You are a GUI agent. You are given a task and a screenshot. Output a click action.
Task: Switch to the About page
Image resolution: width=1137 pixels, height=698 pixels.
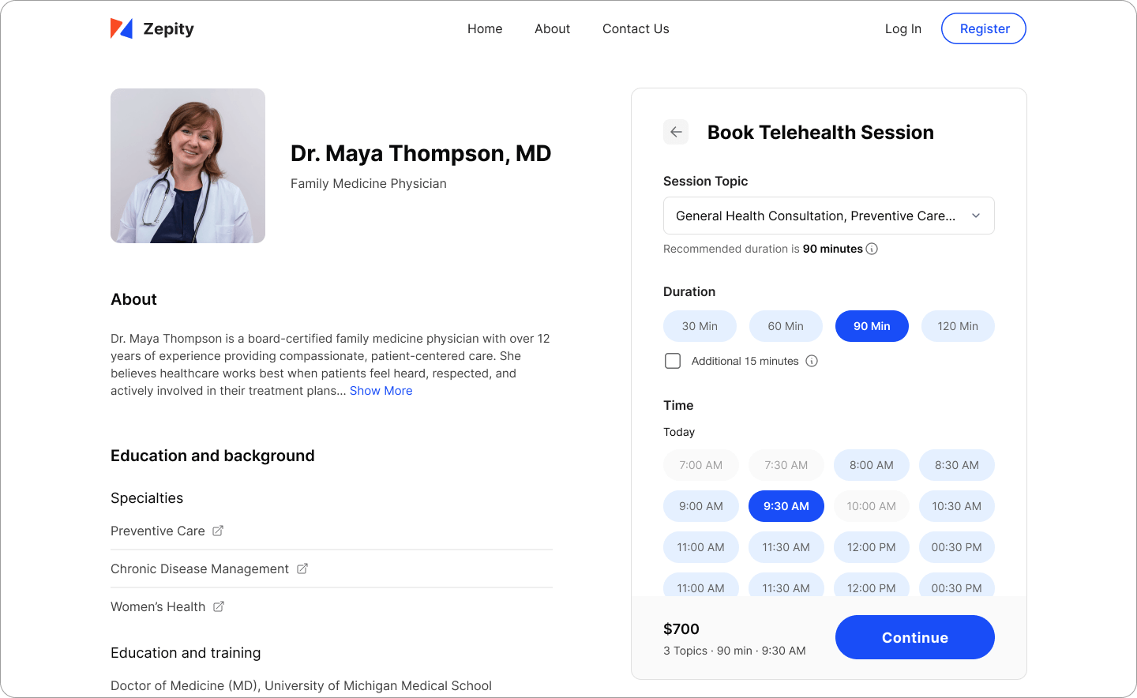552,28
